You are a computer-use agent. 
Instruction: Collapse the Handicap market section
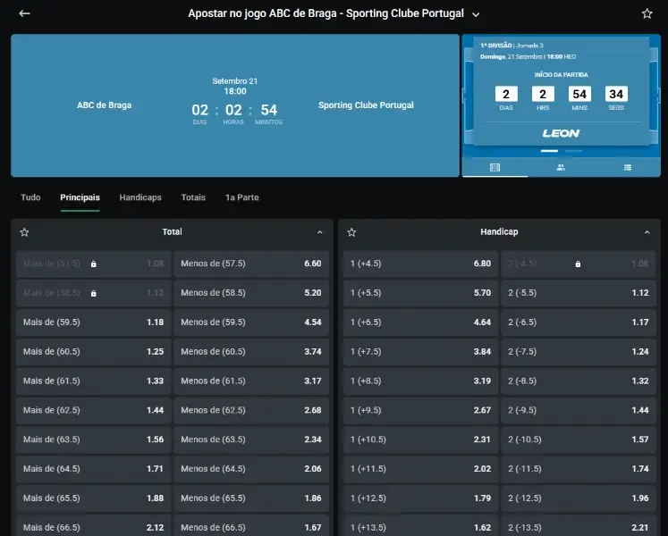647,232
